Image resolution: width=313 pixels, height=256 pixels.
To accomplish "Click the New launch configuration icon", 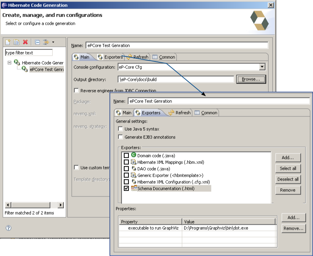I will pyautogui.click(x=8, y=42).
